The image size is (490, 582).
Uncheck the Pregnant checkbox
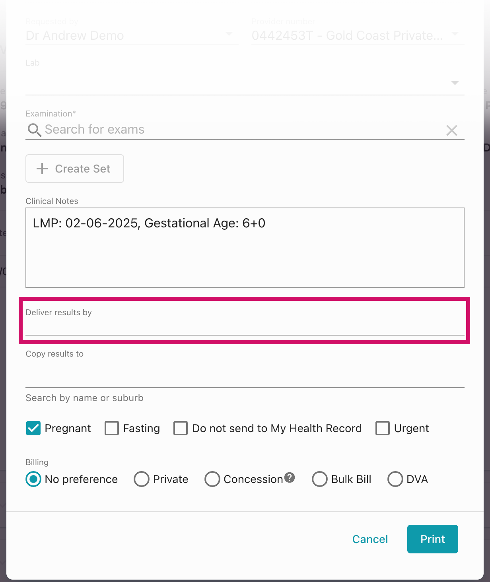click(33, 428)
